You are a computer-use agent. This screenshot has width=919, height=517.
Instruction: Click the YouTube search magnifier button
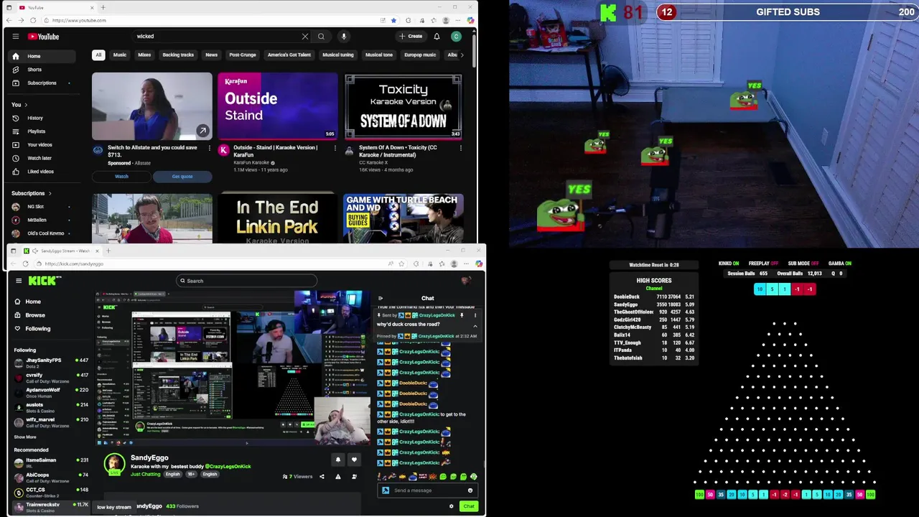point(321,37)
